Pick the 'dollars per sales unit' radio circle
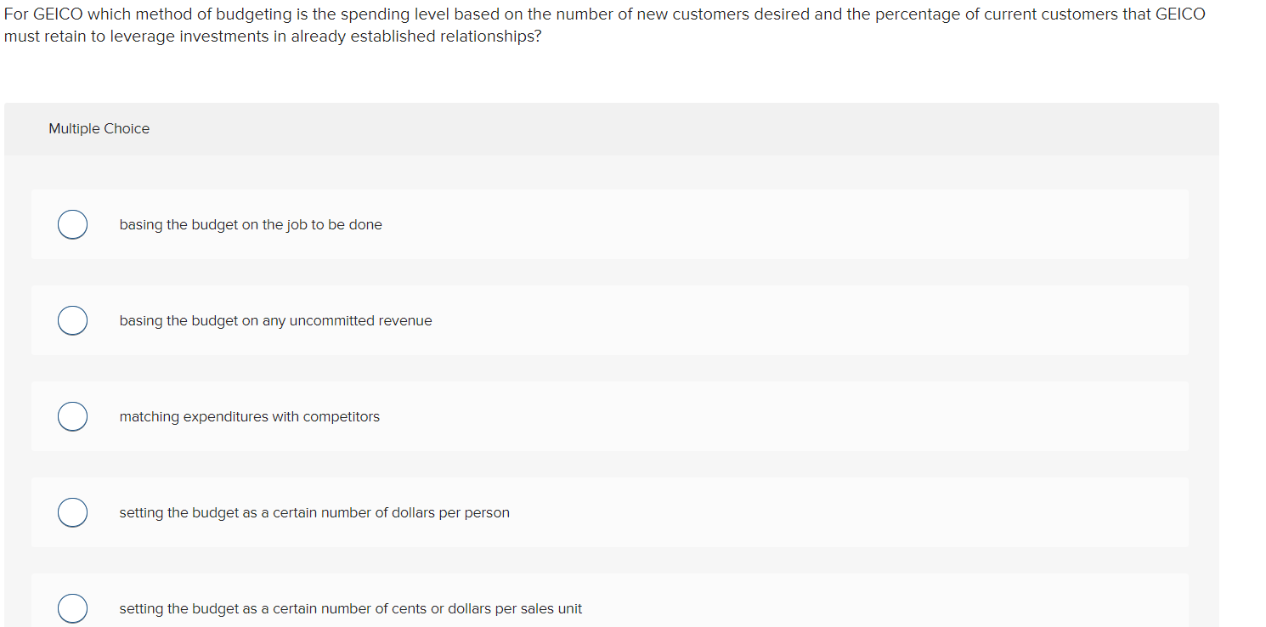1266x627 pixels. tap(72, 608)
